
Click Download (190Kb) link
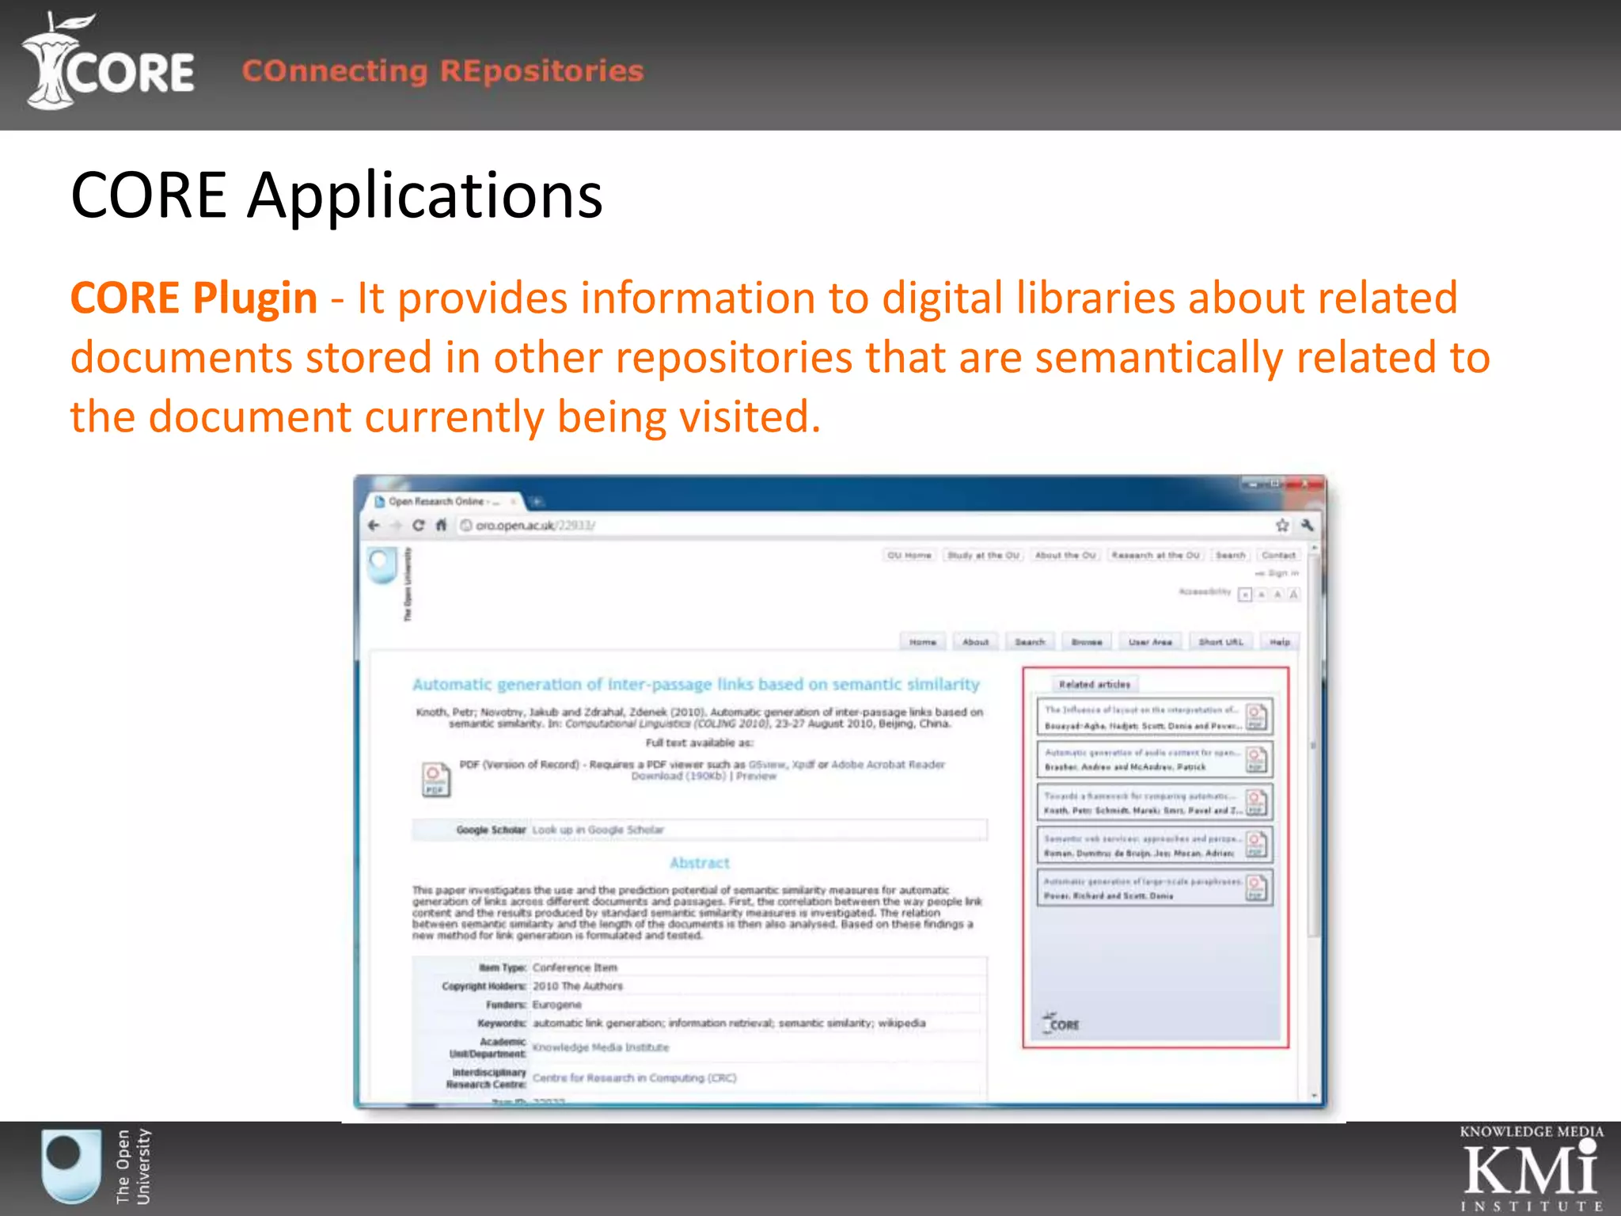tap(678, 776)
